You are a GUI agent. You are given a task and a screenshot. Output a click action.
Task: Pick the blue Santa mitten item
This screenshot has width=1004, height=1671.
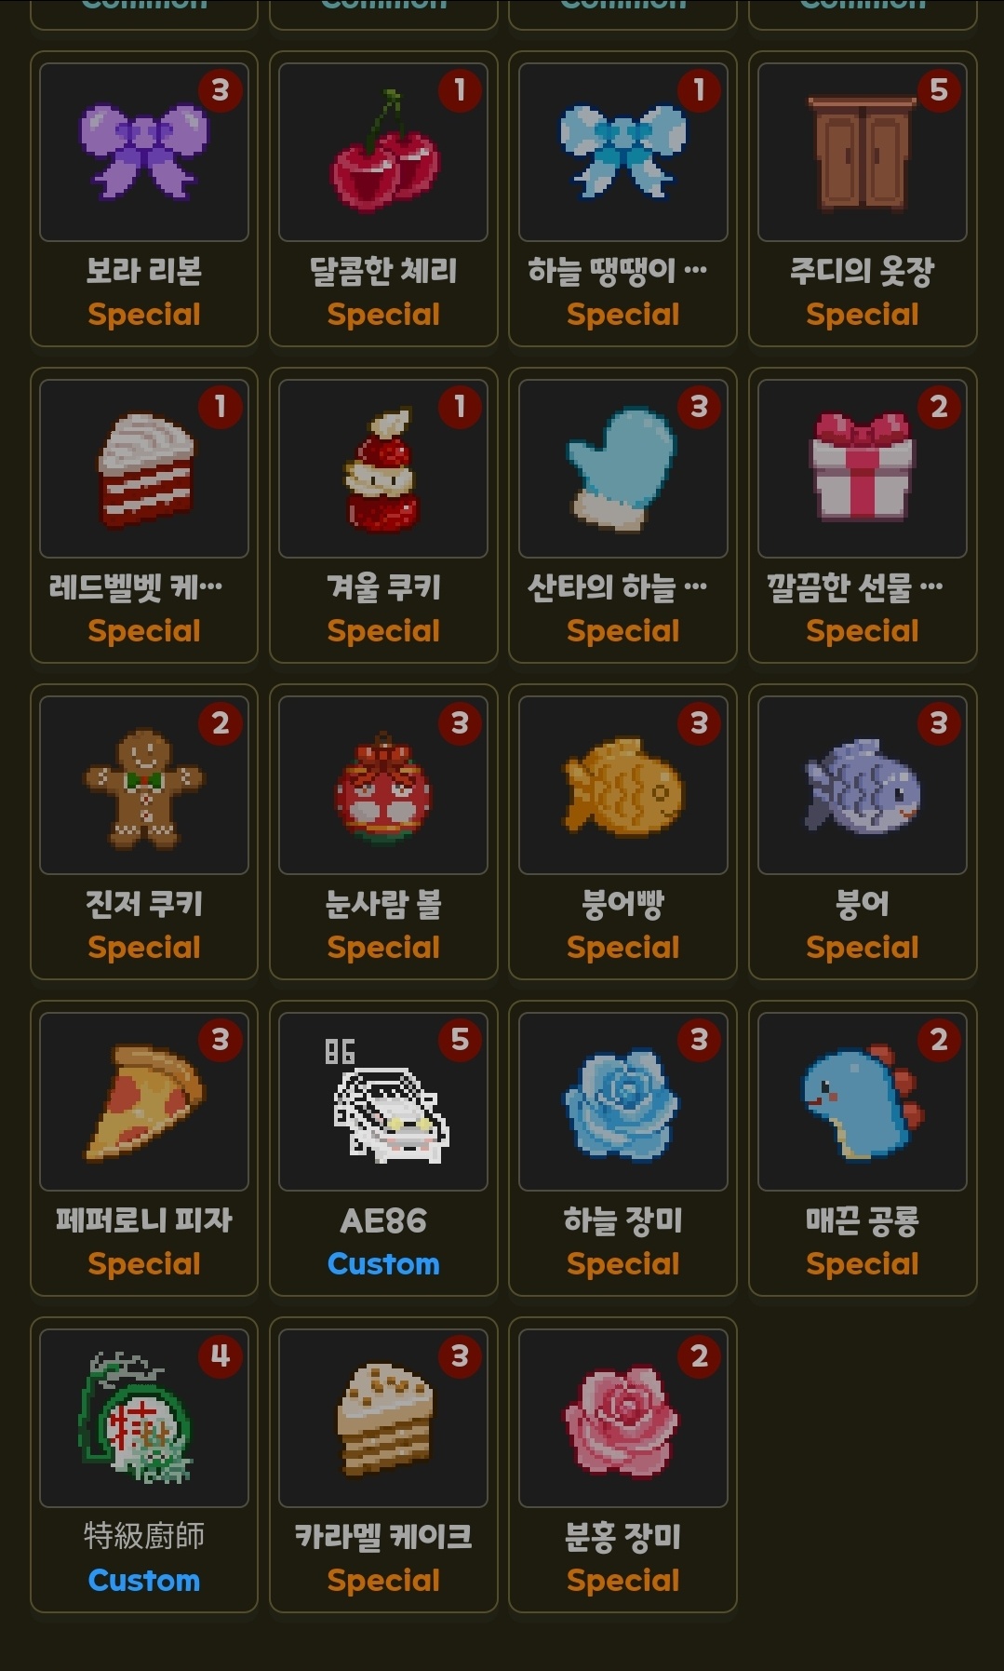point(622,515)
